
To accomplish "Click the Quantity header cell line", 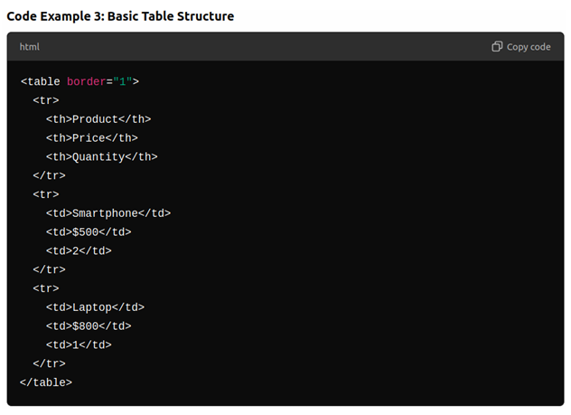I will coord(101,157).
